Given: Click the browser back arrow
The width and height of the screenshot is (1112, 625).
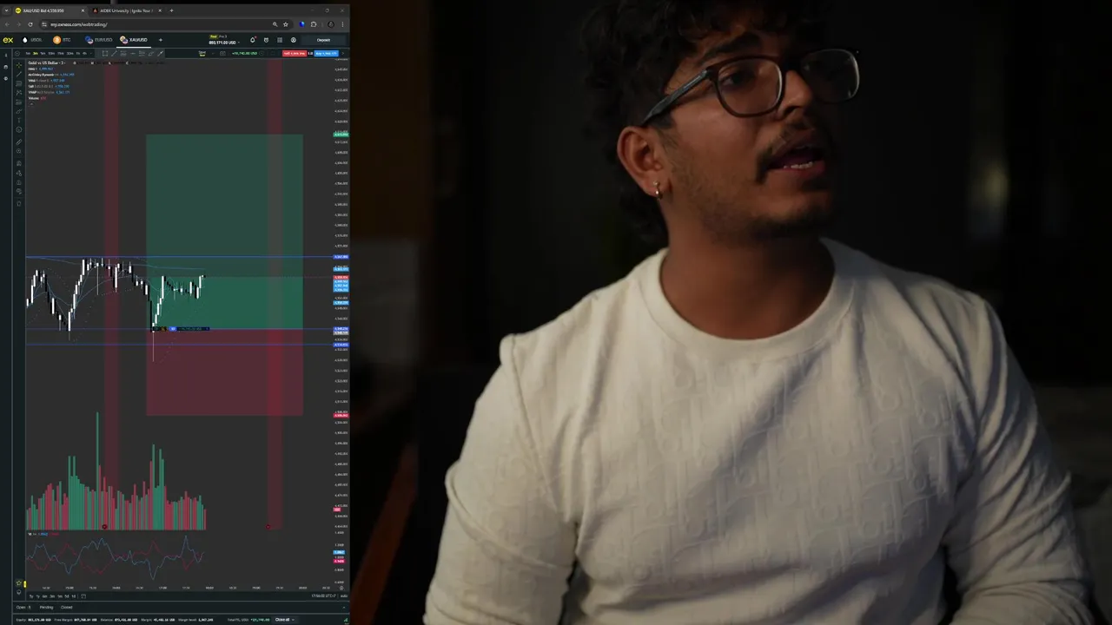Looking at the screenshot, I should click(x=7, y=24).
